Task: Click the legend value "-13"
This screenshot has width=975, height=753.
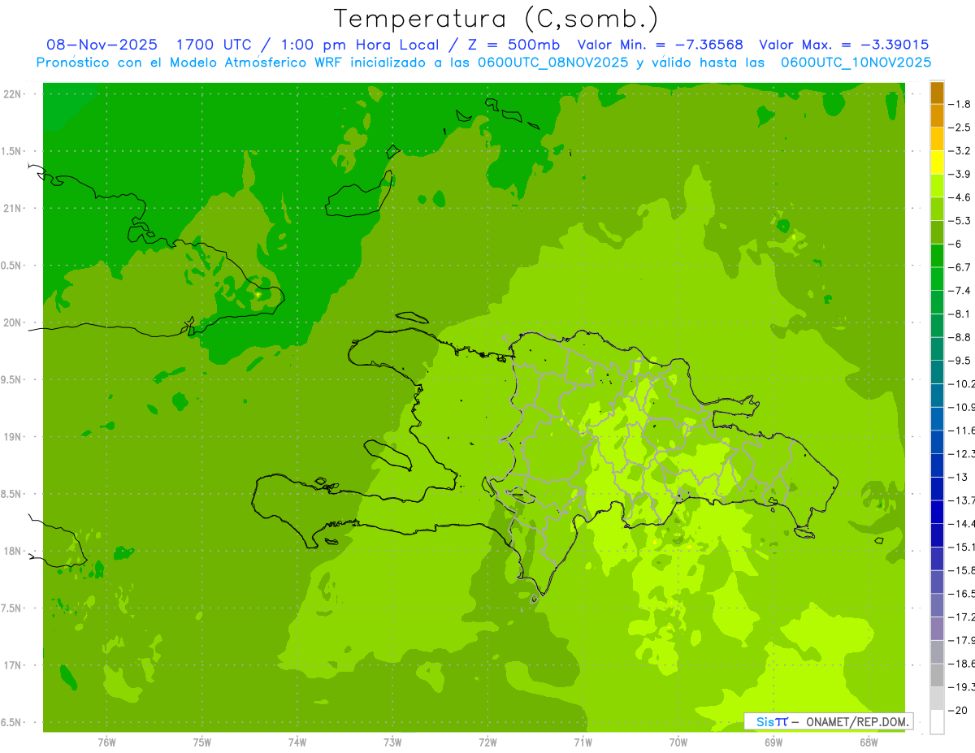Action: coord(959,477)
